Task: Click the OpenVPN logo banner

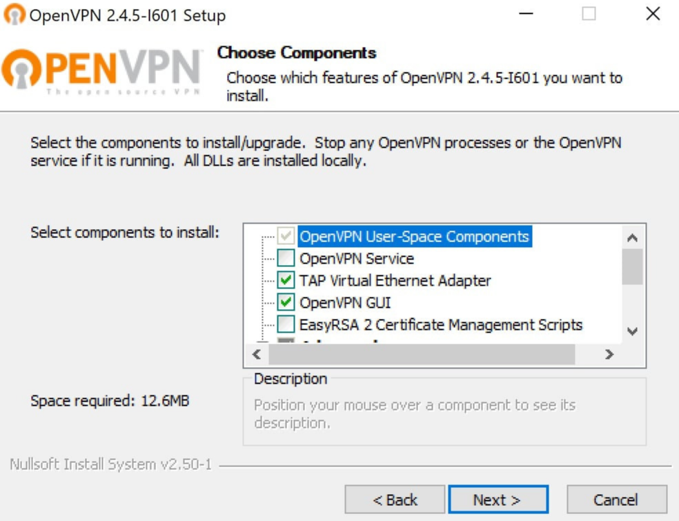Action: coord(101,72)
